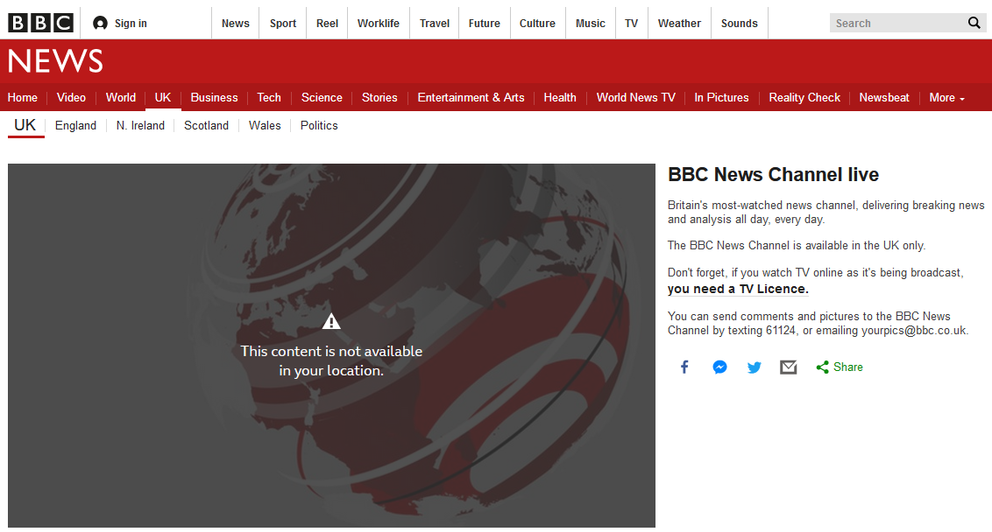This screenshot has height=532, width=992.
Task: Open Music in top navigation
Action: [x=591, y=24]
